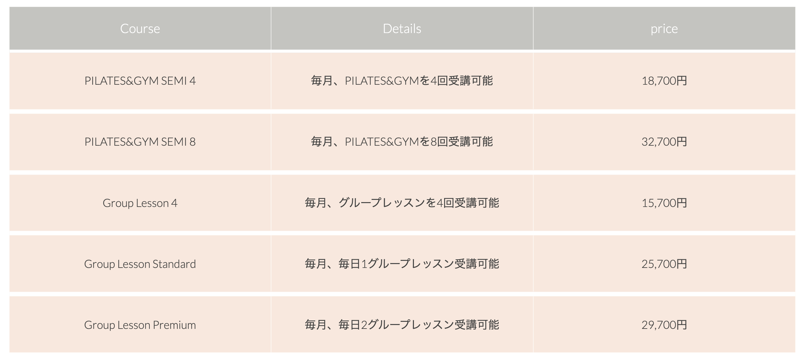Image resolution: width=806 pixels, height=360 pixels.
Task: Click details text 毎日2グループレッスン受講可能
Action: [x=419, y=325]
